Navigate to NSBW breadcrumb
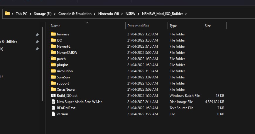This screenshot has height=134, width=255. (x=130, y=14)
